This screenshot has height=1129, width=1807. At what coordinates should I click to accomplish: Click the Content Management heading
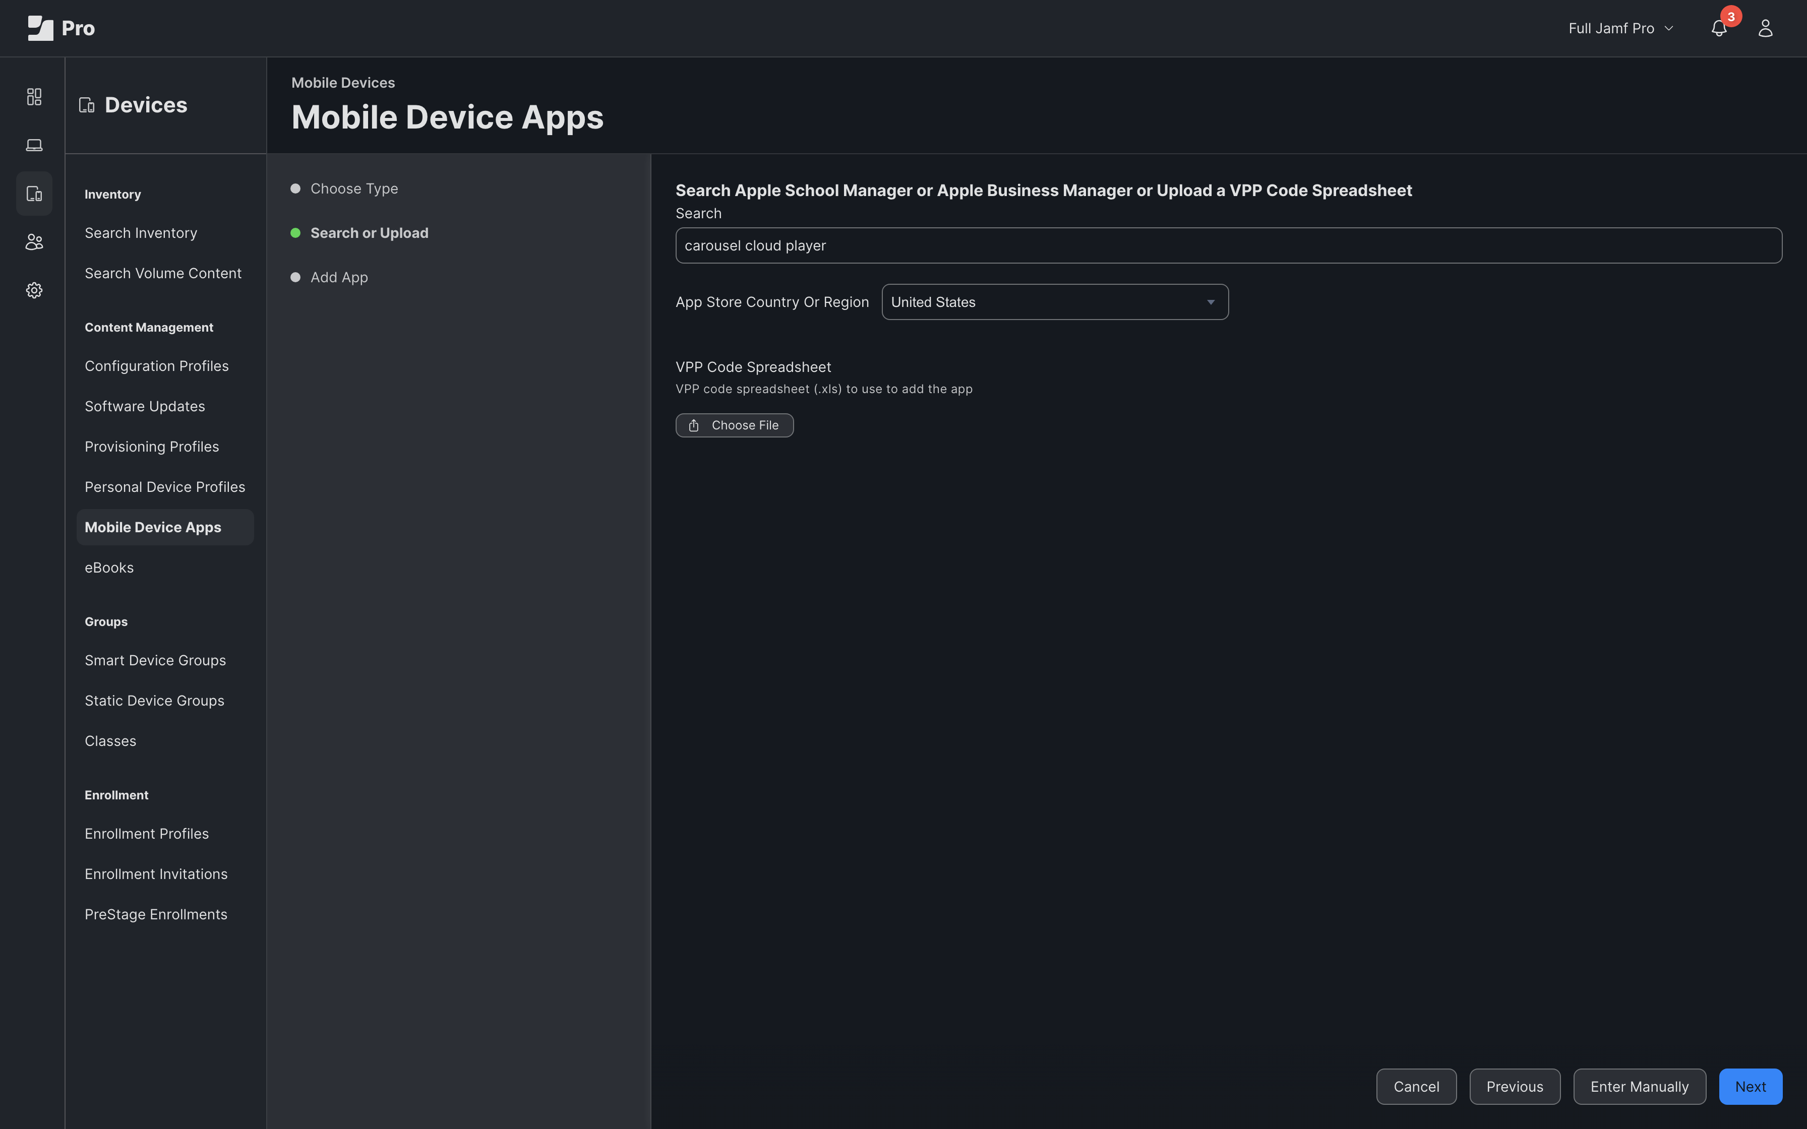(x=149, y=327)
